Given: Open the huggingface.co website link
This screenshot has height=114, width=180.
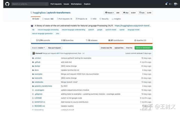Looking at the screenshot, I should tap(132, 26).
